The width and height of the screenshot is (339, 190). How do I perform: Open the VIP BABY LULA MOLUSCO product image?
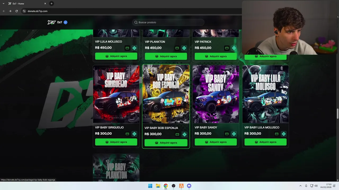pos(265,94)
